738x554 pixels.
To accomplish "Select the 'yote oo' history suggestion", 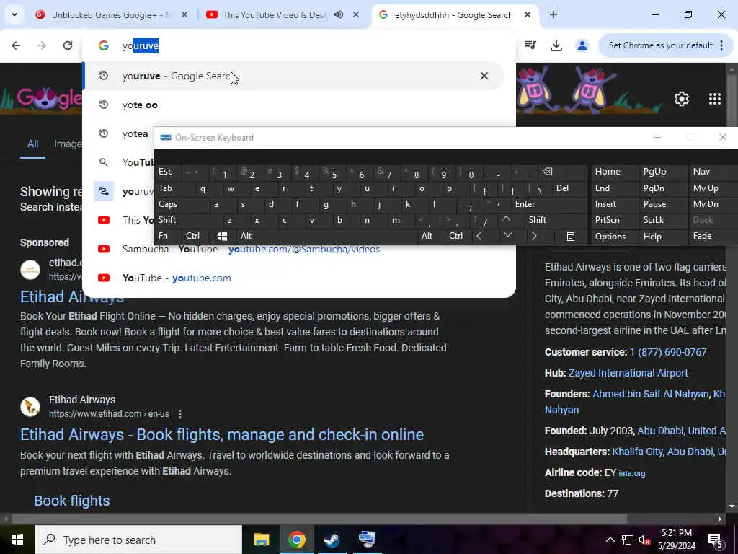I will pos(140,105).
